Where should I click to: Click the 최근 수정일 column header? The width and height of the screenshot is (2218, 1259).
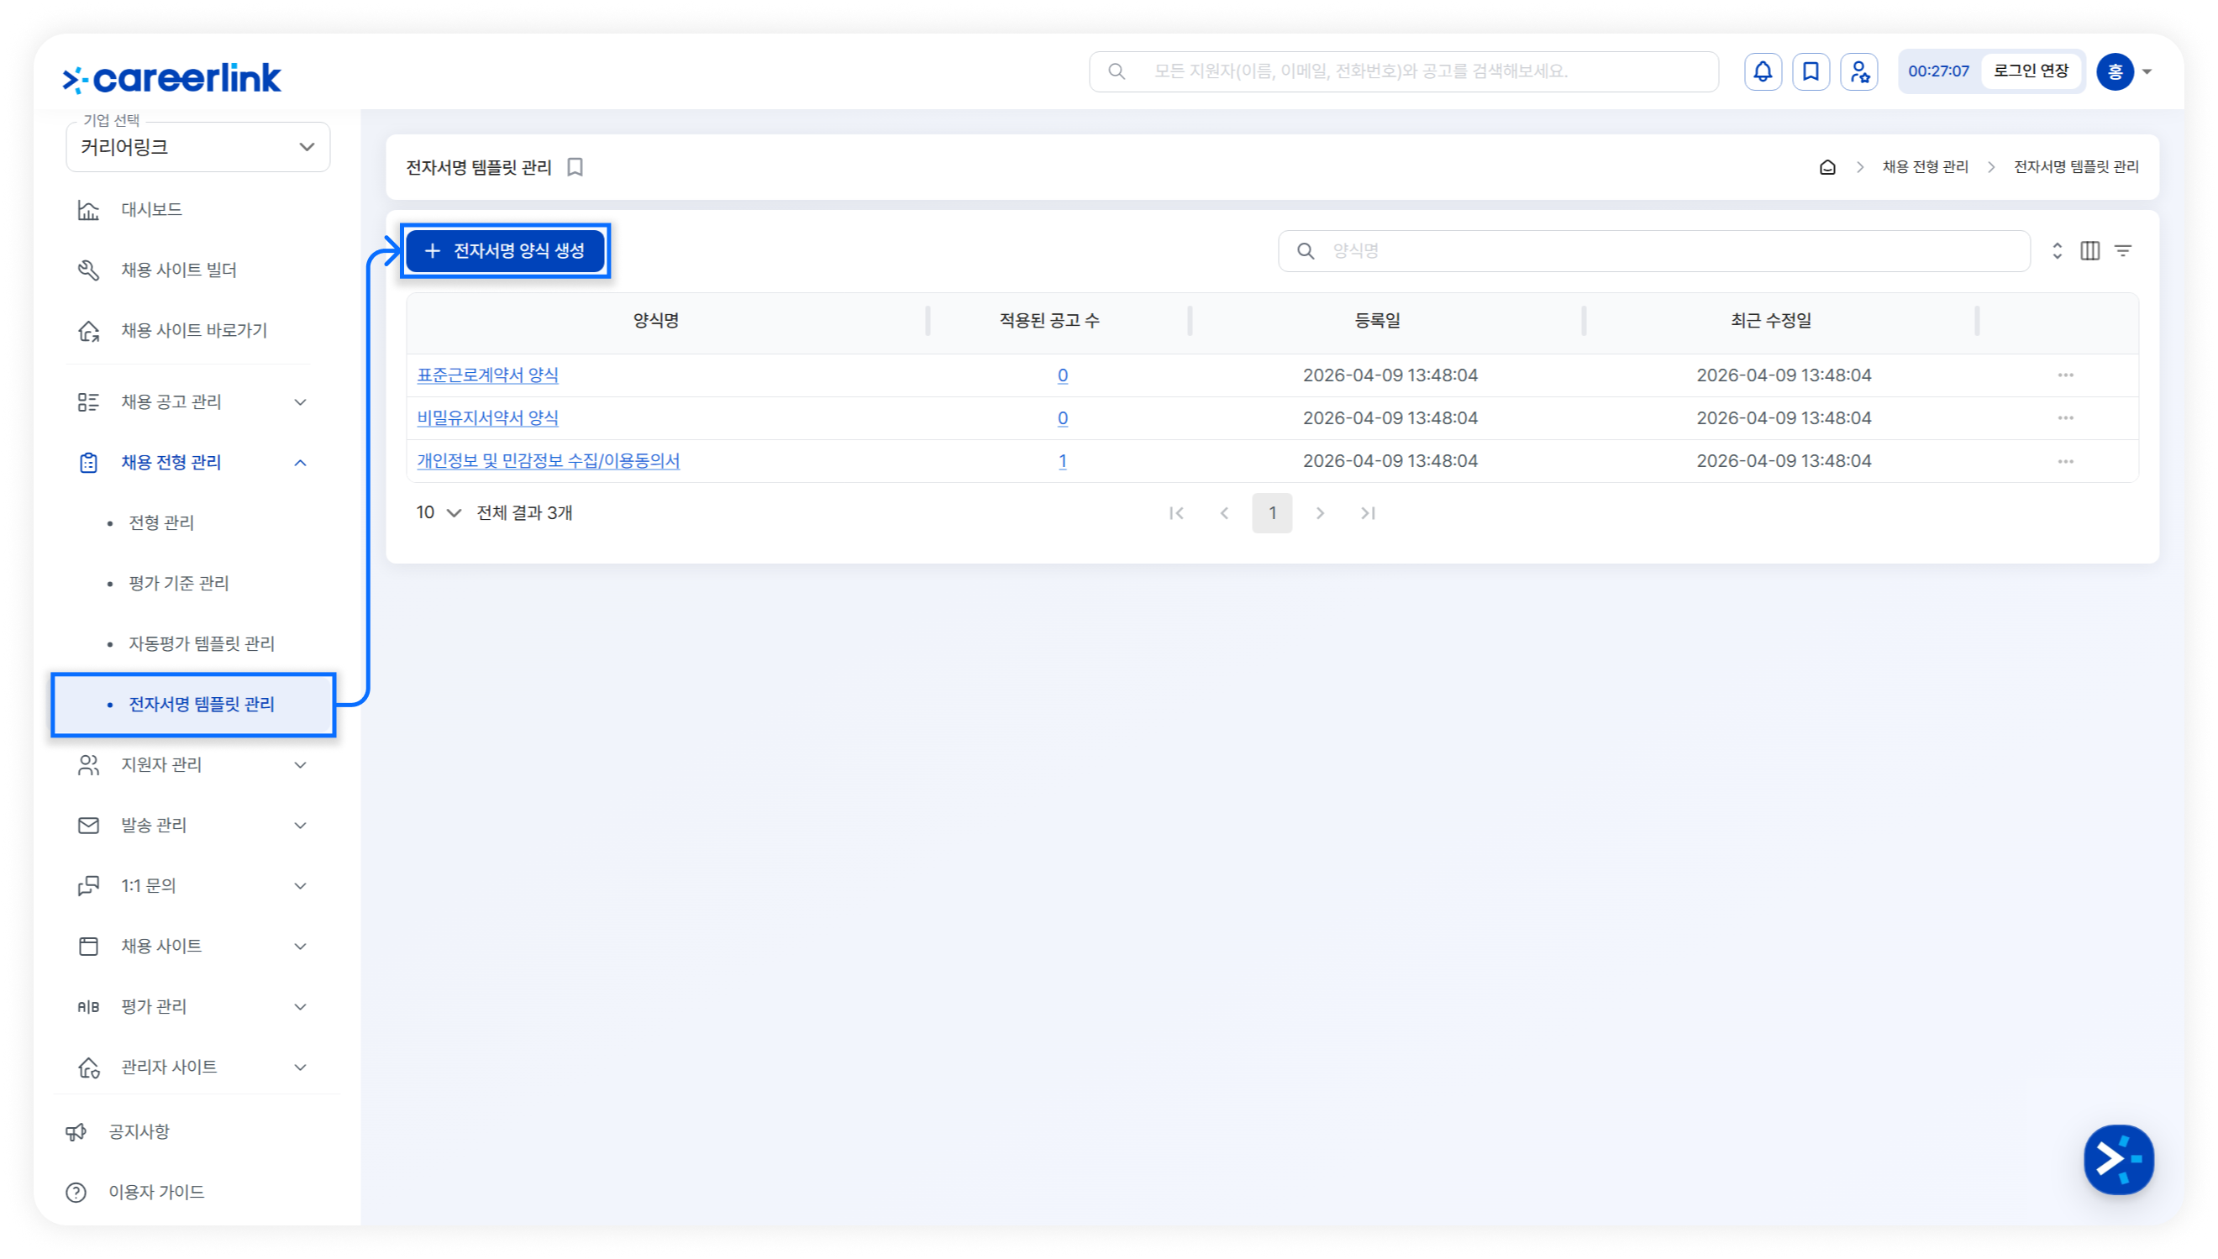coord(1770,321)
